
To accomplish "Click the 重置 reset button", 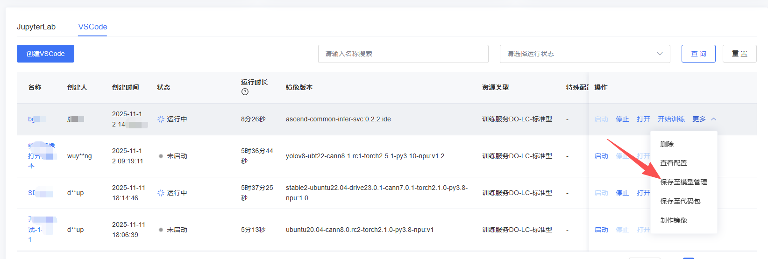I will click(739, 54).
